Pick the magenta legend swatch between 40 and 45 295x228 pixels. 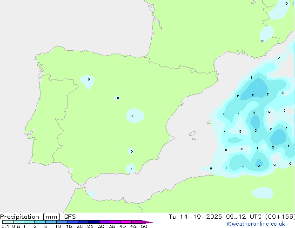[126, 222]
